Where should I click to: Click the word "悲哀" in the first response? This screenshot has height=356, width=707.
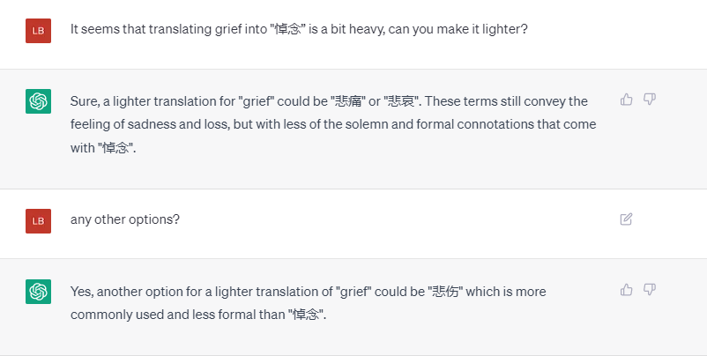[x=403, y=101]
